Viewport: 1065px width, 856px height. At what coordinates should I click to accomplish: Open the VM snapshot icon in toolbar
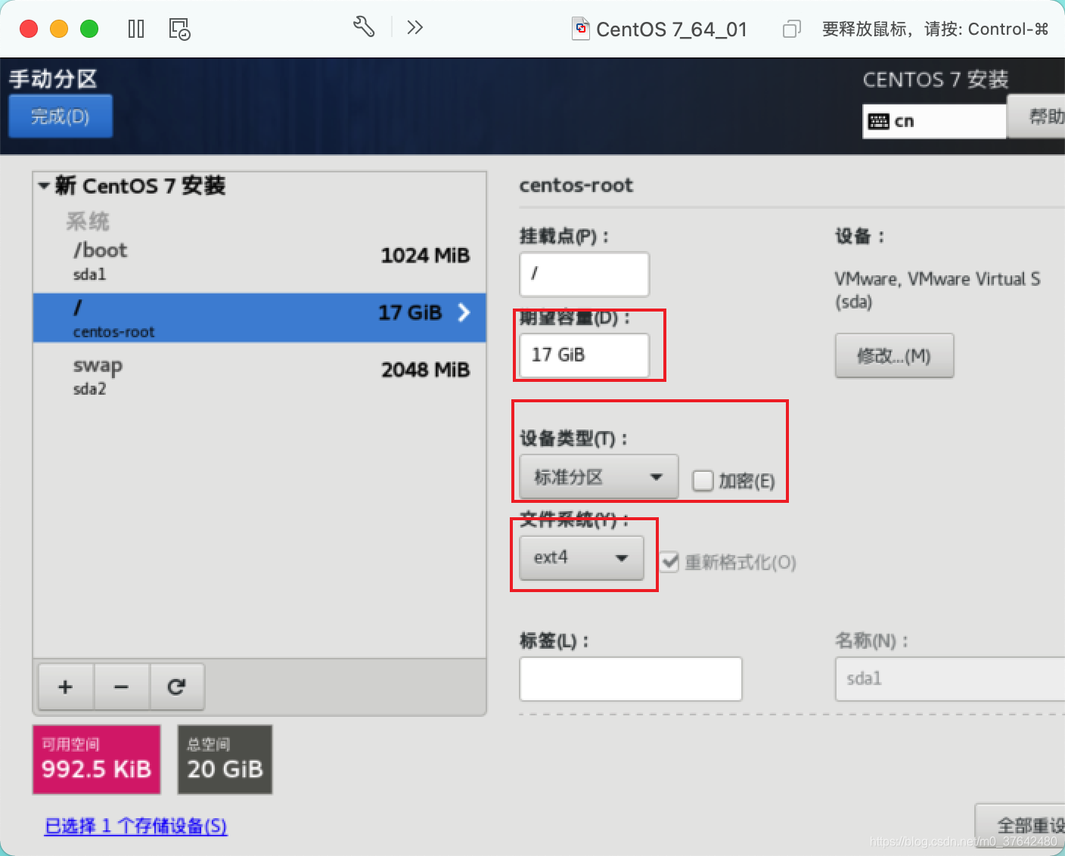tap(179, 29)
